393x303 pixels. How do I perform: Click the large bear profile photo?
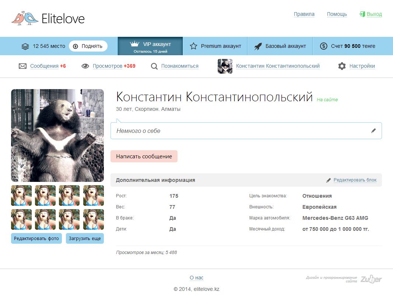click(x=57, y=135)
